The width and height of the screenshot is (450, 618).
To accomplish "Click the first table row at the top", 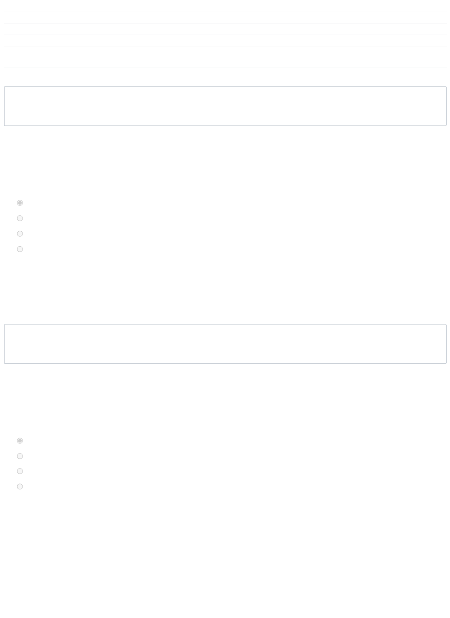I will pos(225,6).
